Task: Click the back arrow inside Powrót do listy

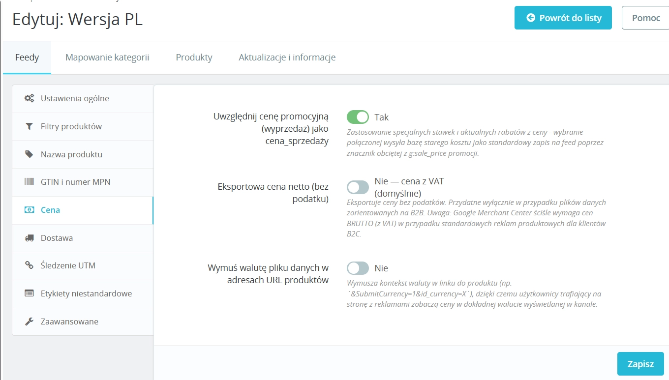Action: [x=531, y=18]
